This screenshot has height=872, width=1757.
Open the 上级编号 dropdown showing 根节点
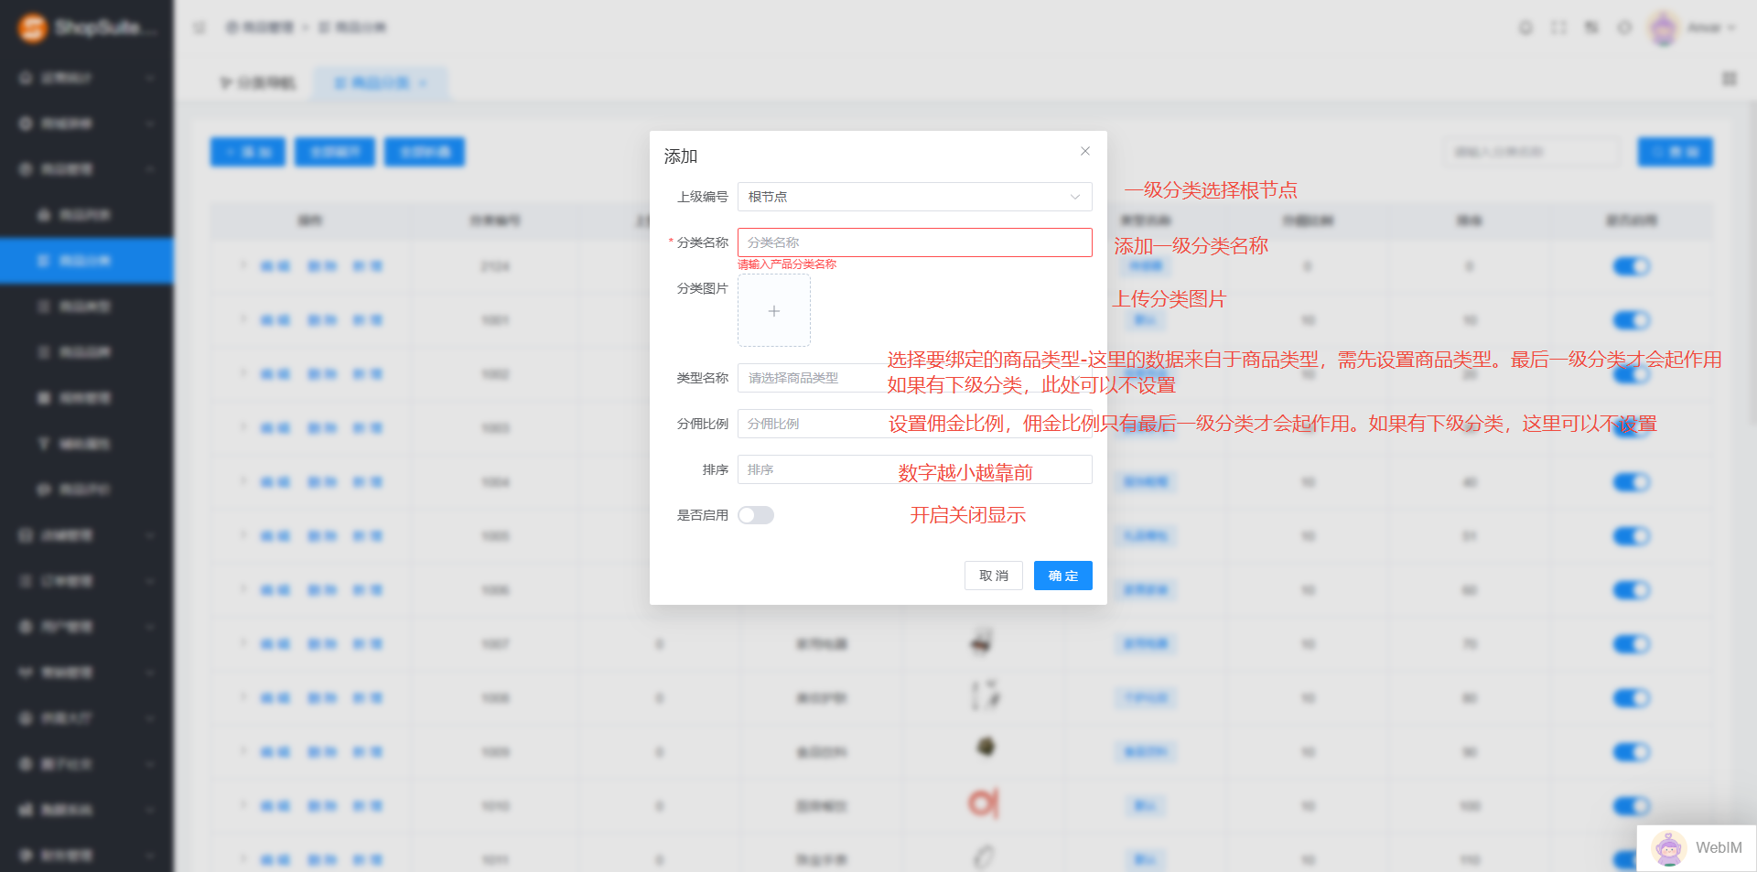(914, 197)
